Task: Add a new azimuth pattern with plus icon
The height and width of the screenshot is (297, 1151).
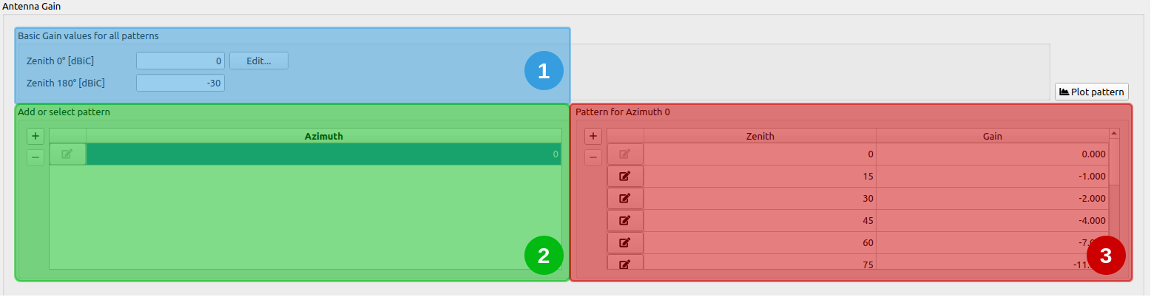Action: 36,136
